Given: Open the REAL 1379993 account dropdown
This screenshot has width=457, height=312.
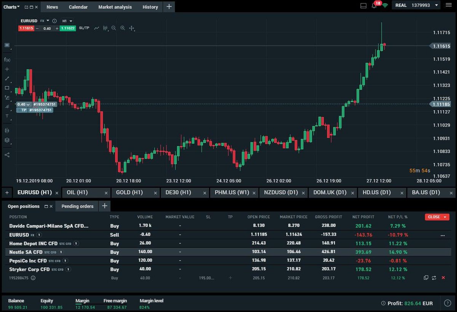Looking at the screenshot, I should (416, 5).
